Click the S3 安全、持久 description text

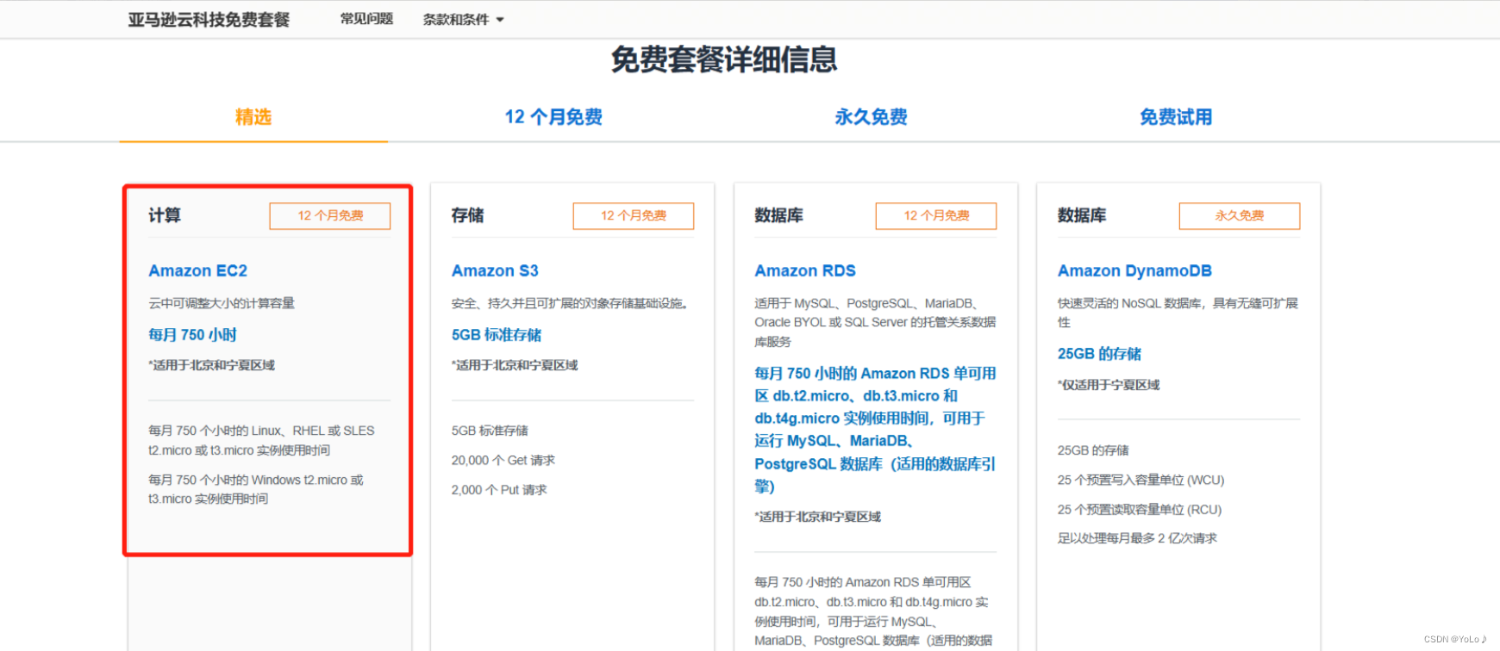(x=572, y=303)
